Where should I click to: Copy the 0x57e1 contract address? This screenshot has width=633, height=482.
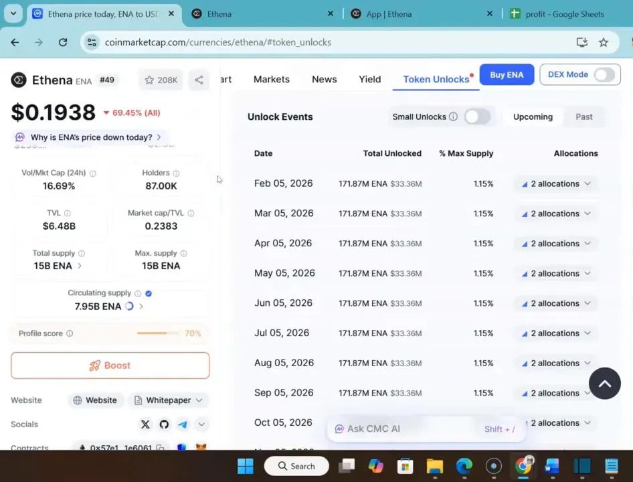[160, 447]
